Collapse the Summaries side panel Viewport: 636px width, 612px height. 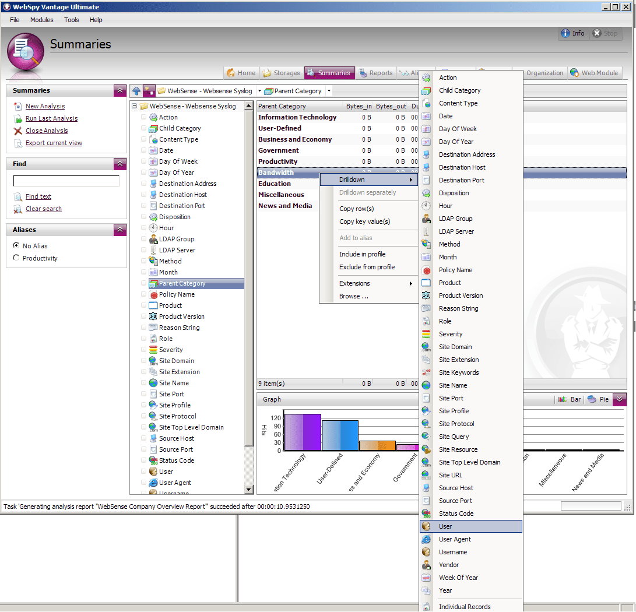120,91
